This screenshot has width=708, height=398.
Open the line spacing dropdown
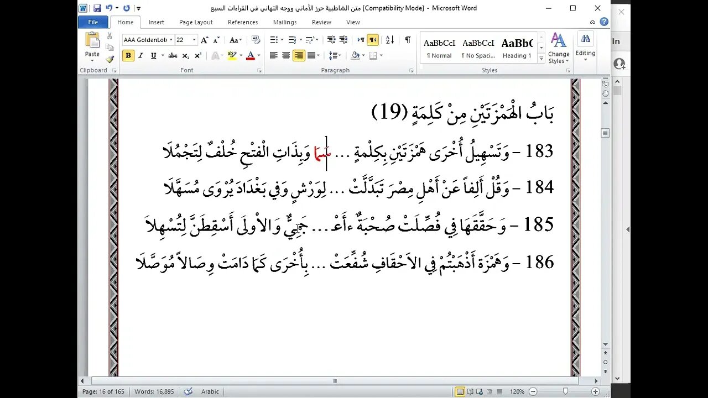click(335, 55)
